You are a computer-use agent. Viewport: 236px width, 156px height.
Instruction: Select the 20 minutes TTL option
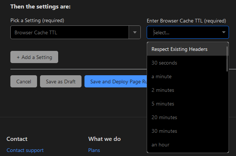(x=164, y=117)
